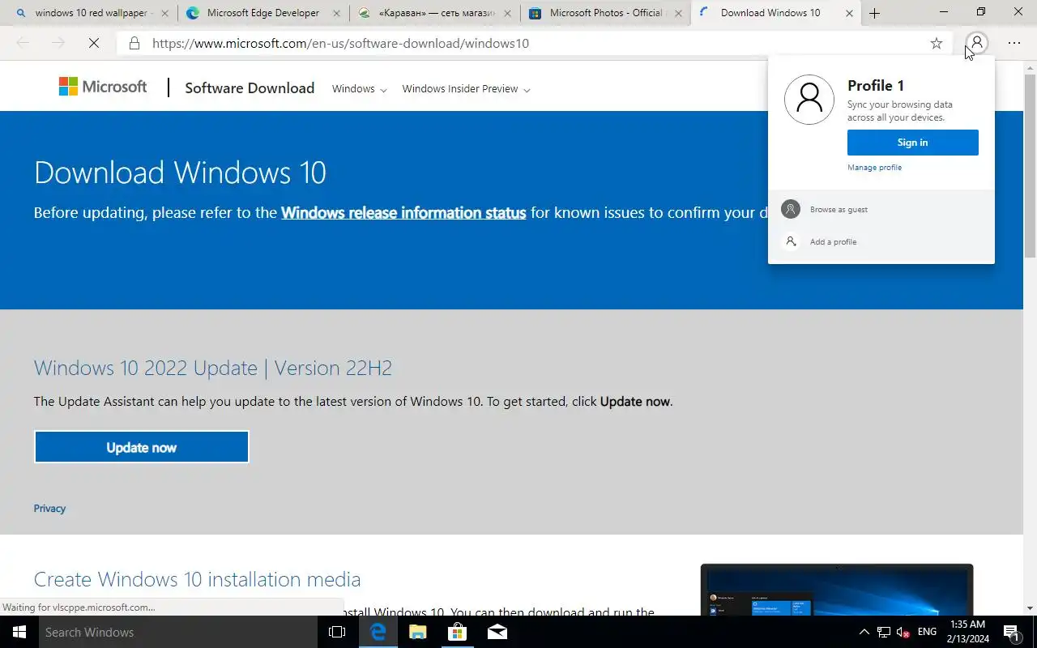Close the Microsoft Photos tab
The image size is (1037, 648).
click(679, 13)
